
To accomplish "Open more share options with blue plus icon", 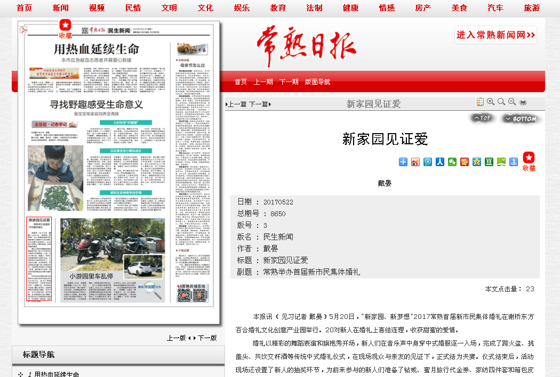I will 403,162.
